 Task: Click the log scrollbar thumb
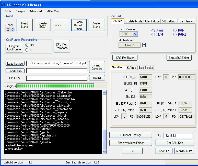tap(104, 139)
